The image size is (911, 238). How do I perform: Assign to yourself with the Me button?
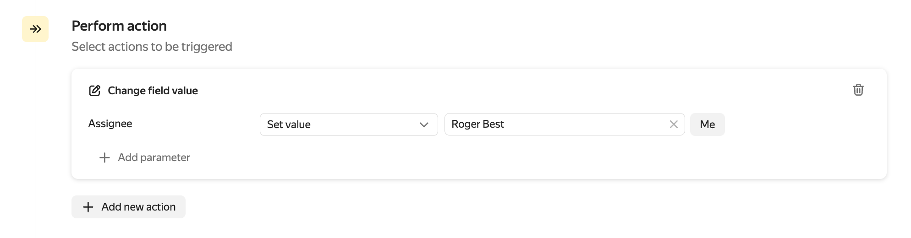[x=707, y=124]
